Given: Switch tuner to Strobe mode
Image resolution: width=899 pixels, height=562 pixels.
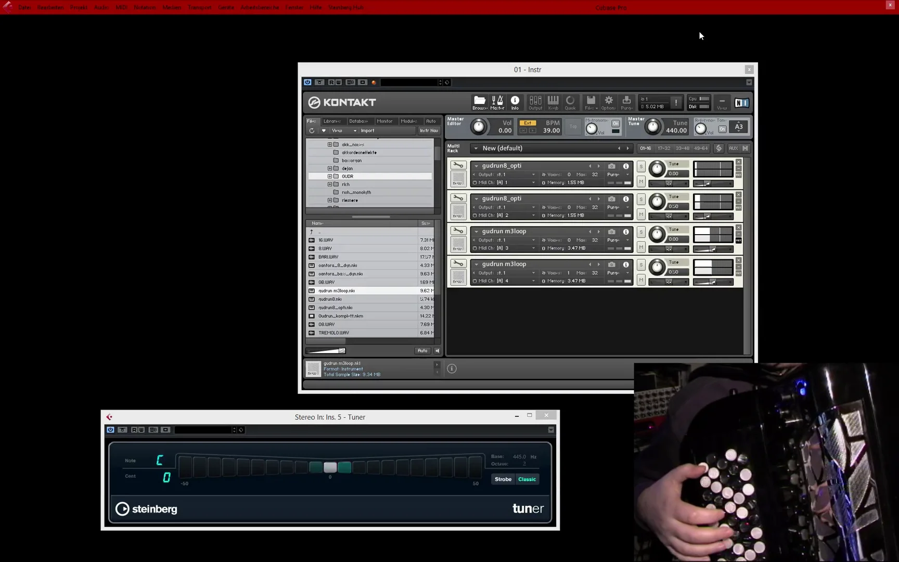Looking at the screenshot, I should click(503, 479).
